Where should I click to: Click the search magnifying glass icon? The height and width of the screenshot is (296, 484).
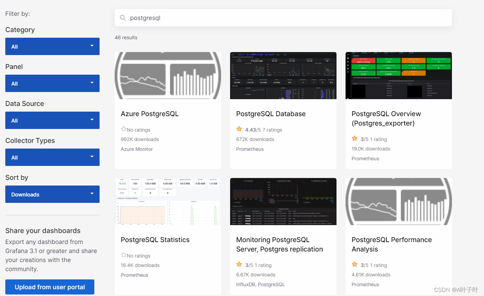[123, 18]
